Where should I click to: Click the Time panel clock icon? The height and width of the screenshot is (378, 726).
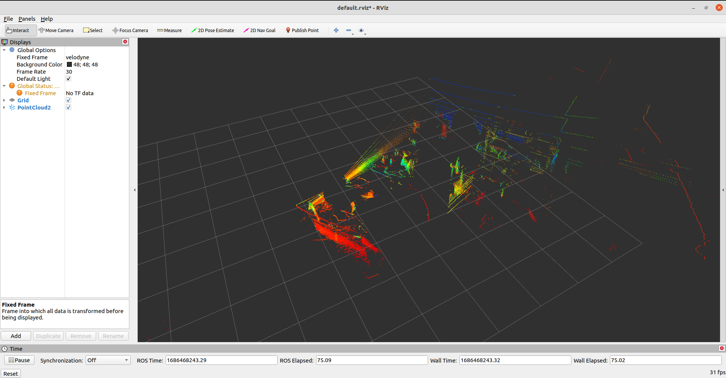tap(5, 349)
